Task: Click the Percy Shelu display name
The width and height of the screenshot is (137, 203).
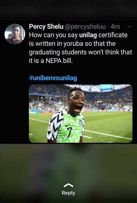Action: pos(46,27)
